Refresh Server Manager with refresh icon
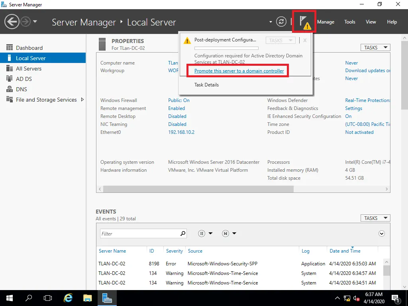 tap(281, 22)
